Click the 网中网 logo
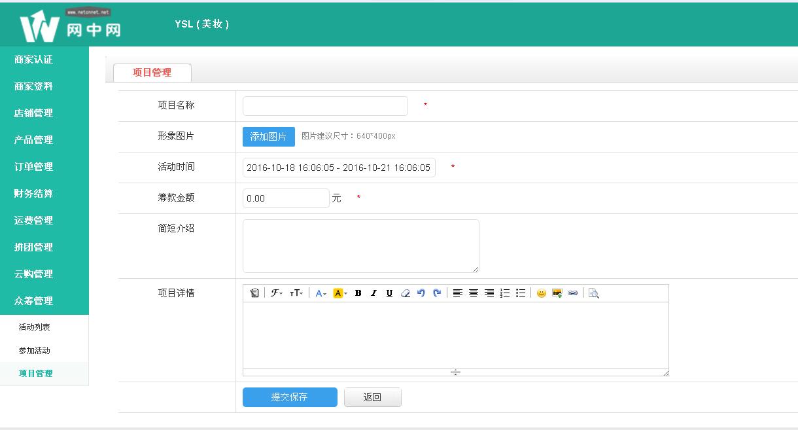 pos(70,25)
